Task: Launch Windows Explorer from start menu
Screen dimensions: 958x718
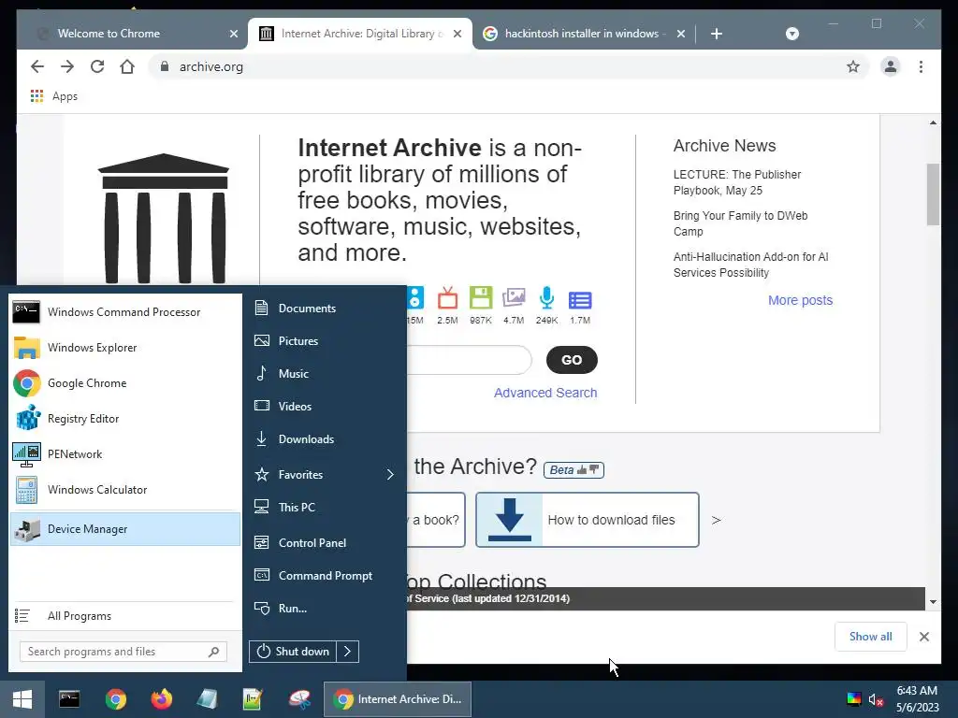Action: click(125, 348)
